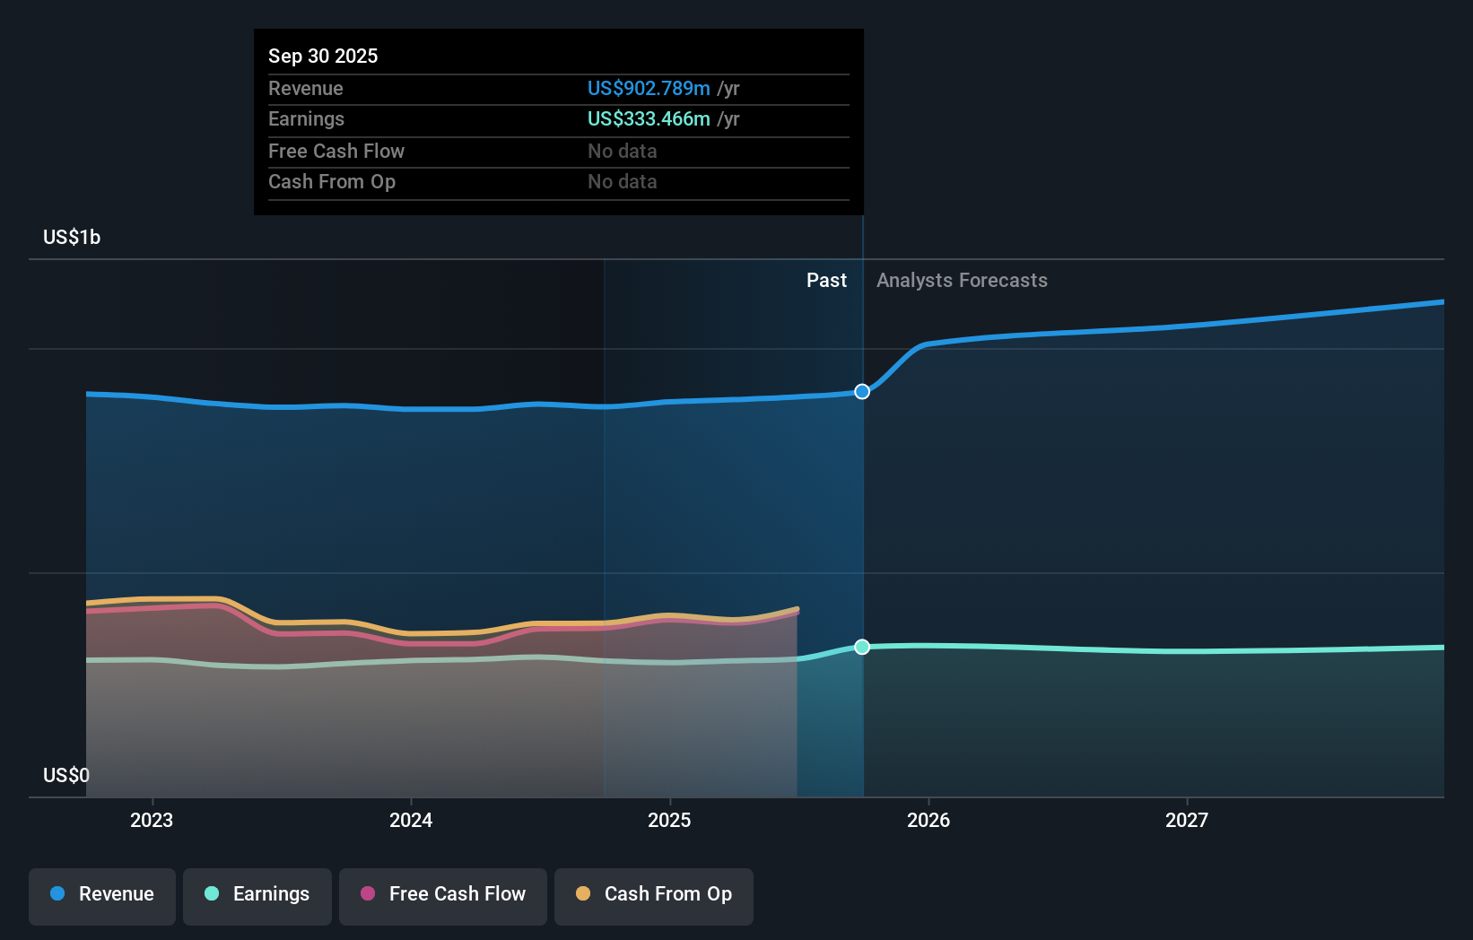Click the orange Cash From Op dot icon
This screenshot has height=940, width=1473.
583,894
